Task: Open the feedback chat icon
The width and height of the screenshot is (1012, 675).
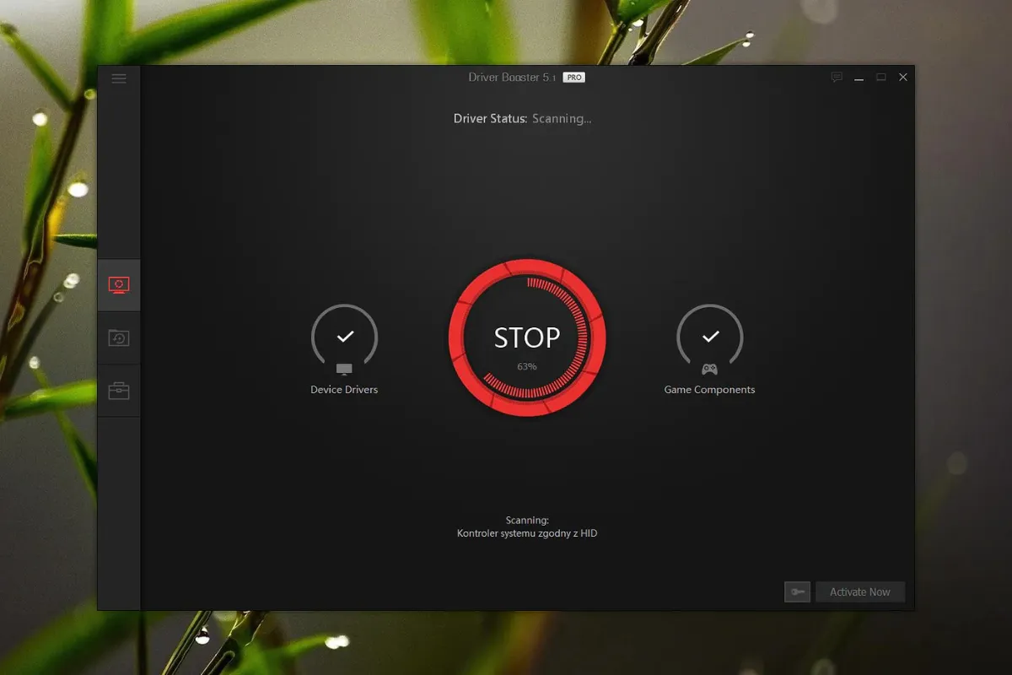Action: [837, 77]
